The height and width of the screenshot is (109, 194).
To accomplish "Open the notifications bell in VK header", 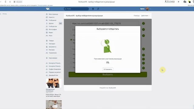I will click(x=93, y=9).
